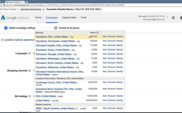The image size is (182, 113).
Task: Click reach value 685,000 for Cleveland, Ohio
Action: [x=94, y=36]
